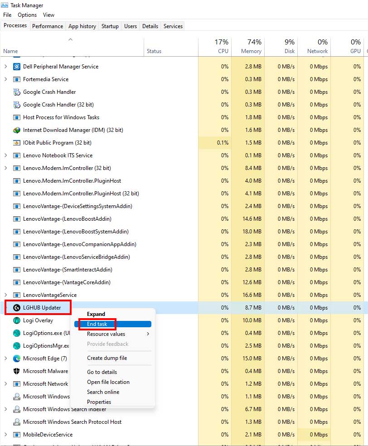Expand the LenovoVantageService group
The image size is (368, 446).
point(6,295)
